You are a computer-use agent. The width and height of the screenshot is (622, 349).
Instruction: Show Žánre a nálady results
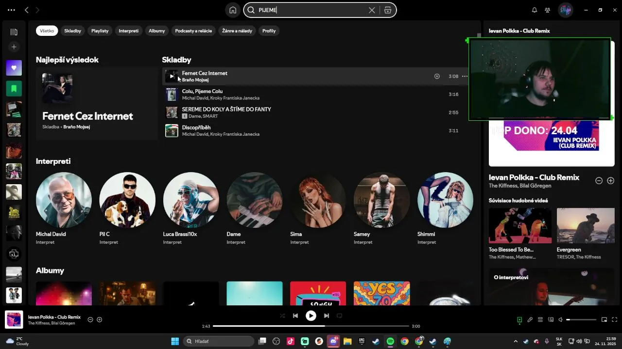tap(237, 31)
